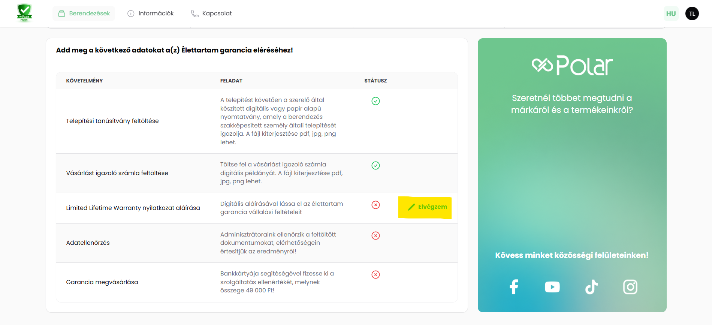Viewport: 712px width, 325px height.
Task: Open Polar's YouTube channel
Action: tap(552, 287)
